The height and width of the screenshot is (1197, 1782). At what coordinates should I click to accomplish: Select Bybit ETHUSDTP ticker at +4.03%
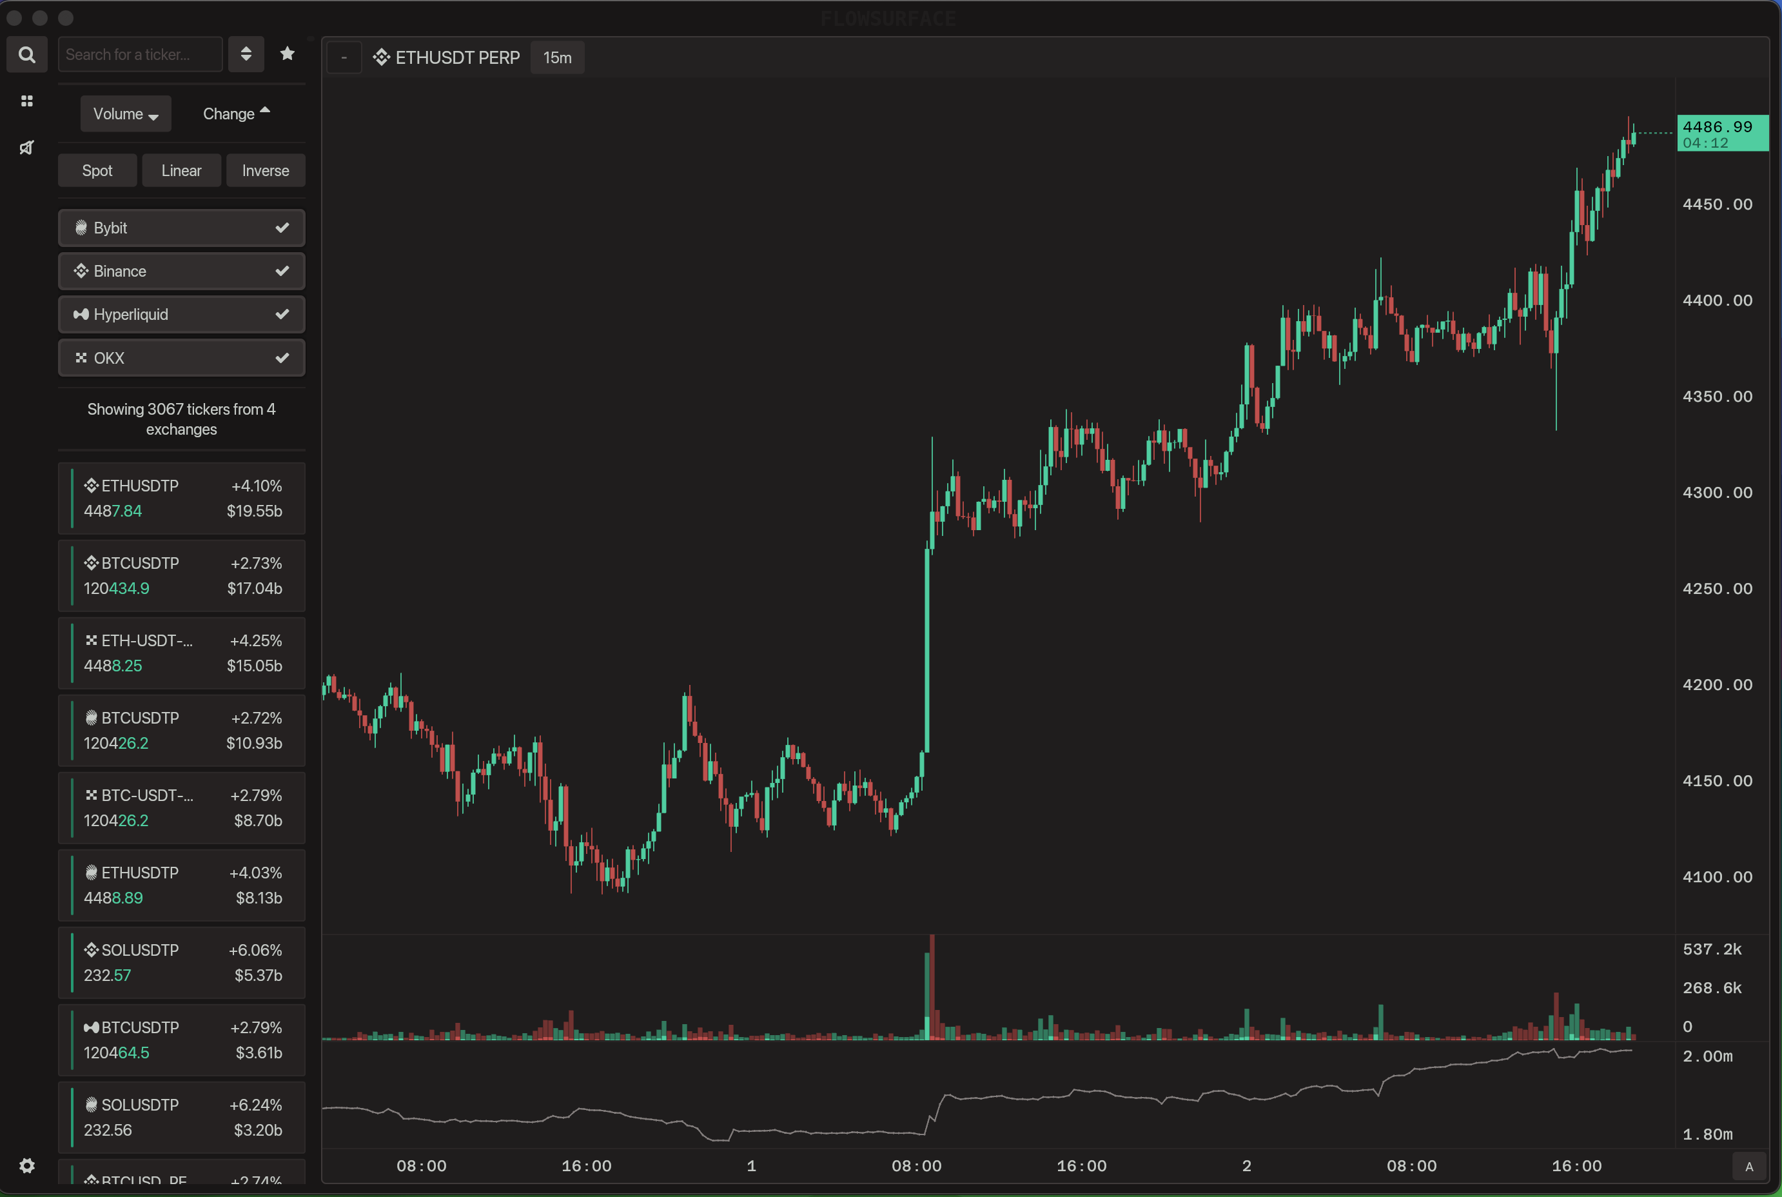(182, 885)
